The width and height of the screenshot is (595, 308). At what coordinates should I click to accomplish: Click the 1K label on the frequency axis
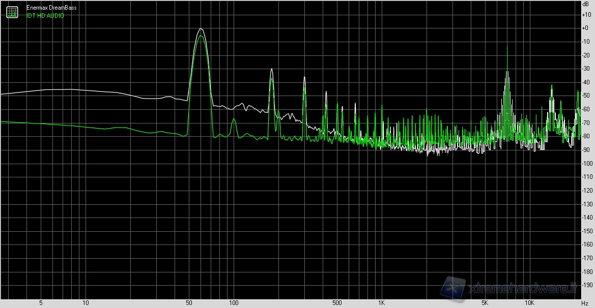coord(381,303)
